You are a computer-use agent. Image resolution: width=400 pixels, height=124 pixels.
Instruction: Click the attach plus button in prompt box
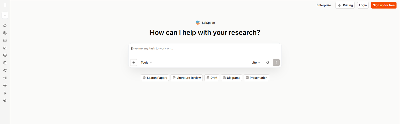(134, 63)
